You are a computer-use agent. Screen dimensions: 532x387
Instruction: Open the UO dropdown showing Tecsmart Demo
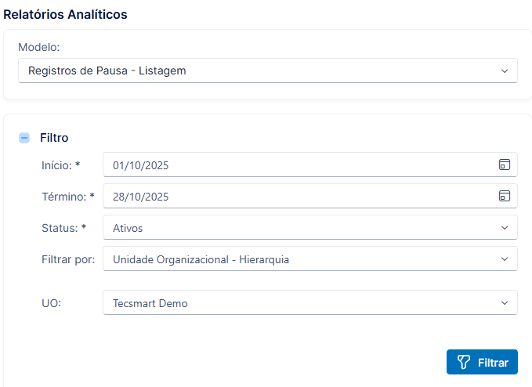coord(310,302)
